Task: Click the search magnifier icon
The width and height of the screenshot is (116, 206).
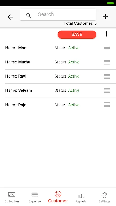Action: pyautogui.click(x=29, y=15)
